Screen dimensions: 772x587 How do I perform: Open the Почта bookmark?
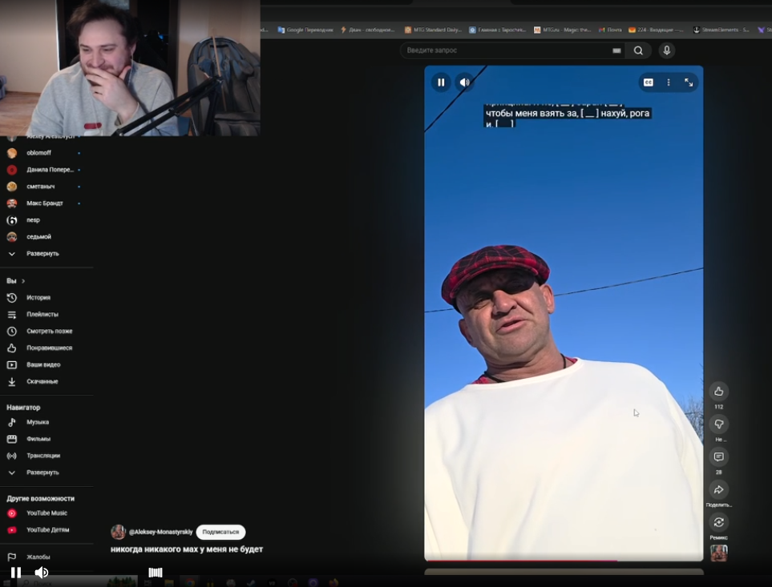pos(610,30)
